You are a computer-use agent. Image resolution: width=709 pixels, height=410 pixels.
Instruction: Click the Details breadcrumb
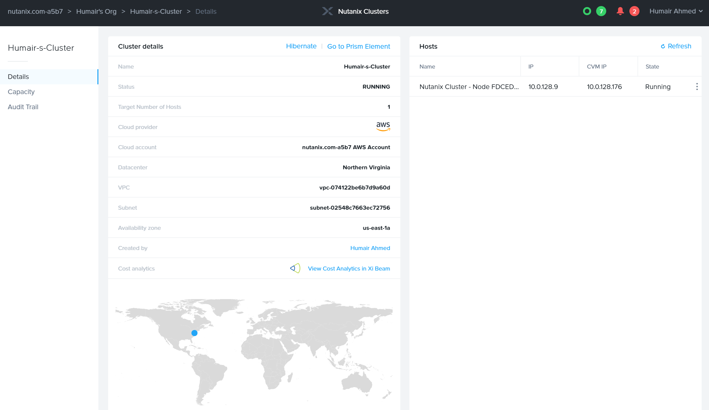tap(206, 11)
